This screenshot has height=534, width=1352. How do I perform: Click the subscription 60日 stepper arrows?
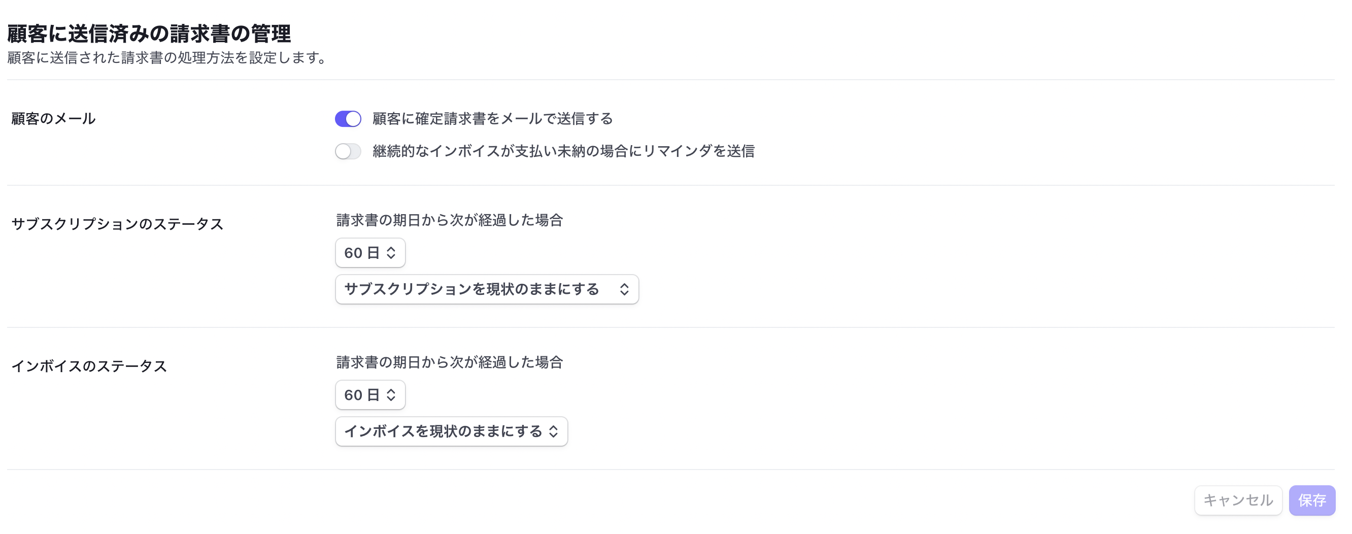pyautogui.click(x=390, y=253)
